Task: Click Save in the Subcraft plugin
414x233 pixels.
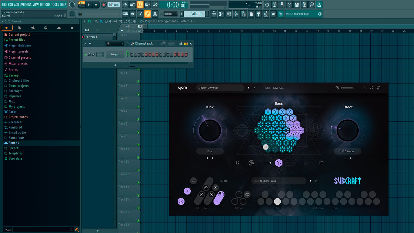Action: [268, 88]
